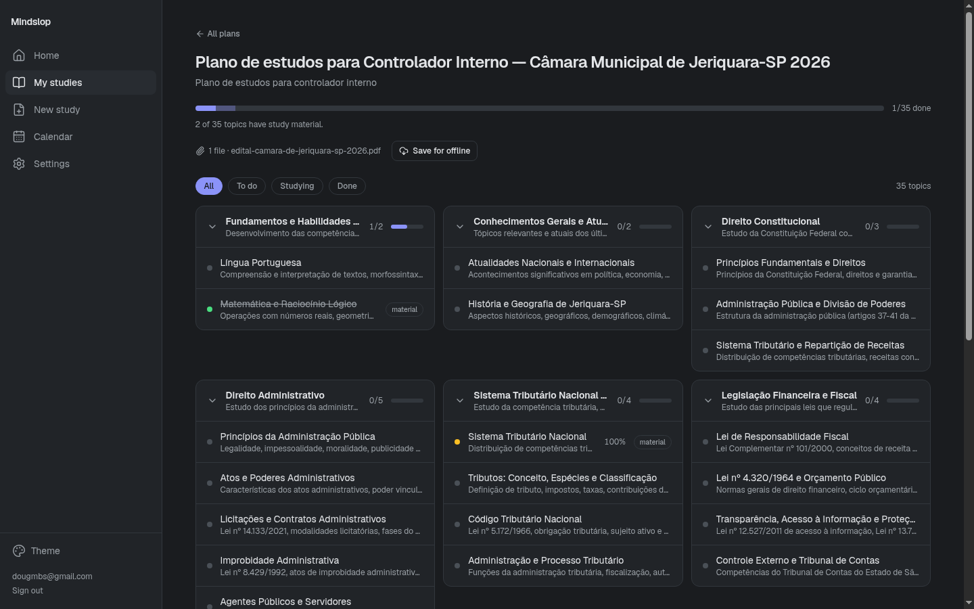Click the scrollbar down arrow
The width and height of the screenshot is (974, 609).
[969, 603]
